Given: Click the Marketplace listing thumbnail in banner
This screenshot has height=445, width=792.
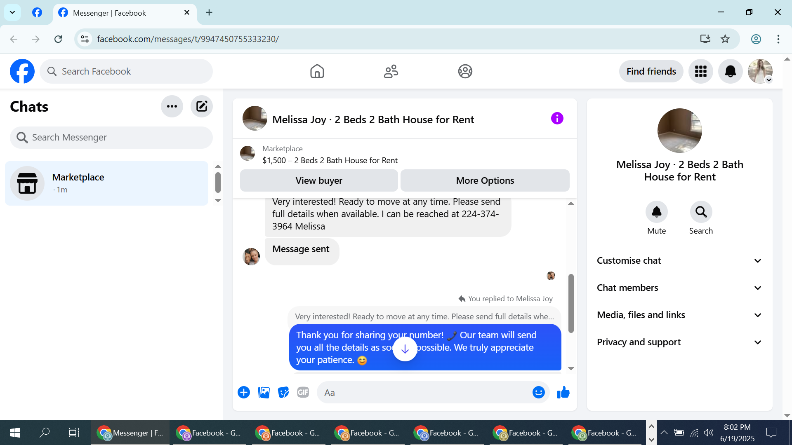Looking at the screenshot, I should tap(247, 153).
